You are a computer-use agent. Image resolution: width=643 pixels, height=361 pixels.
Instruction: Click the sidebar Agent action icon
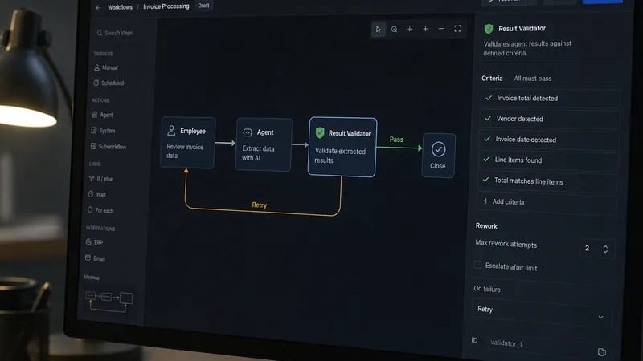pos(94,115)
